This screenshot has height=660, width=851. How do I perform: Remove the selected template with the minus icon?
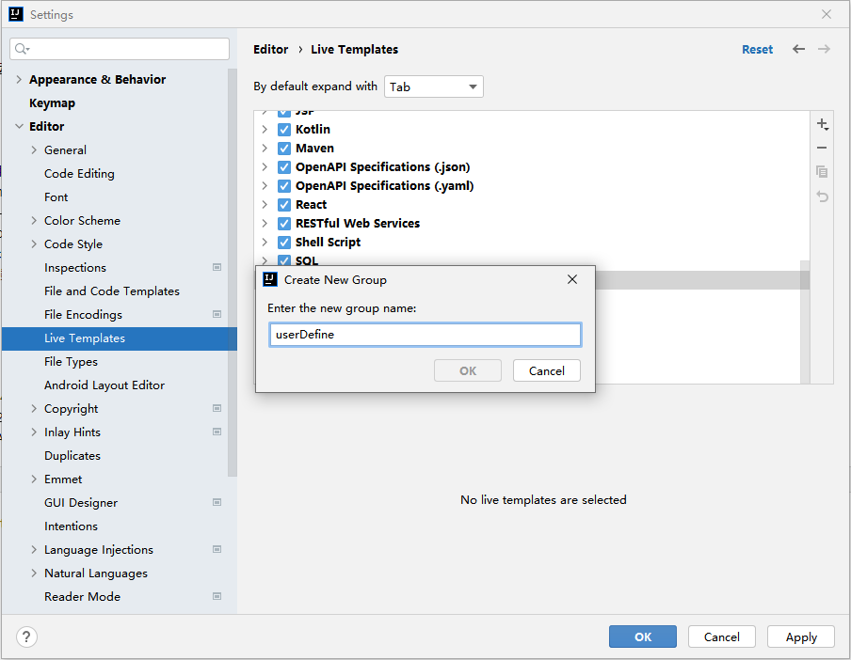[822, 148]
